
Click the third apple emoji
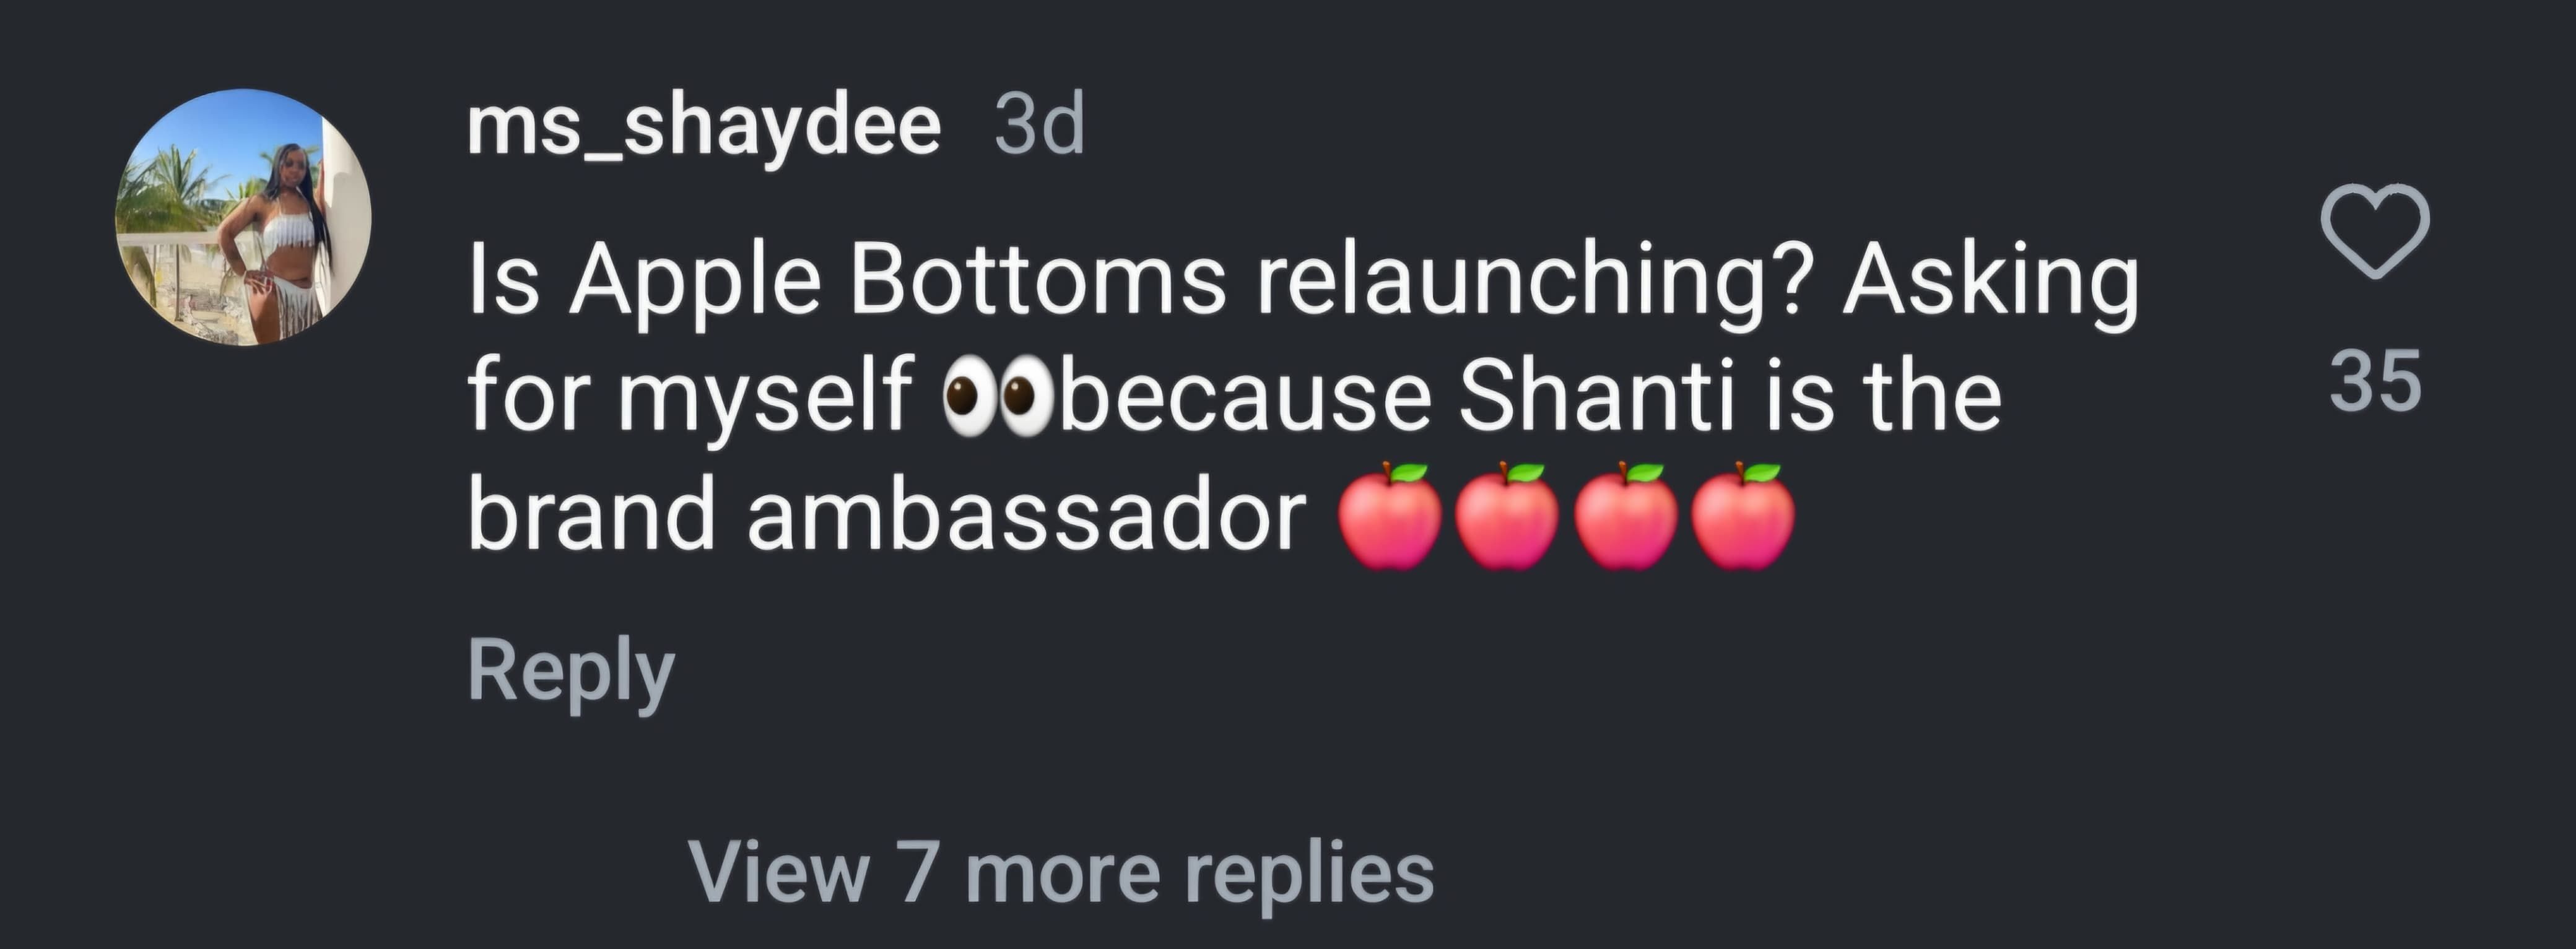[x=1625, y=516]
